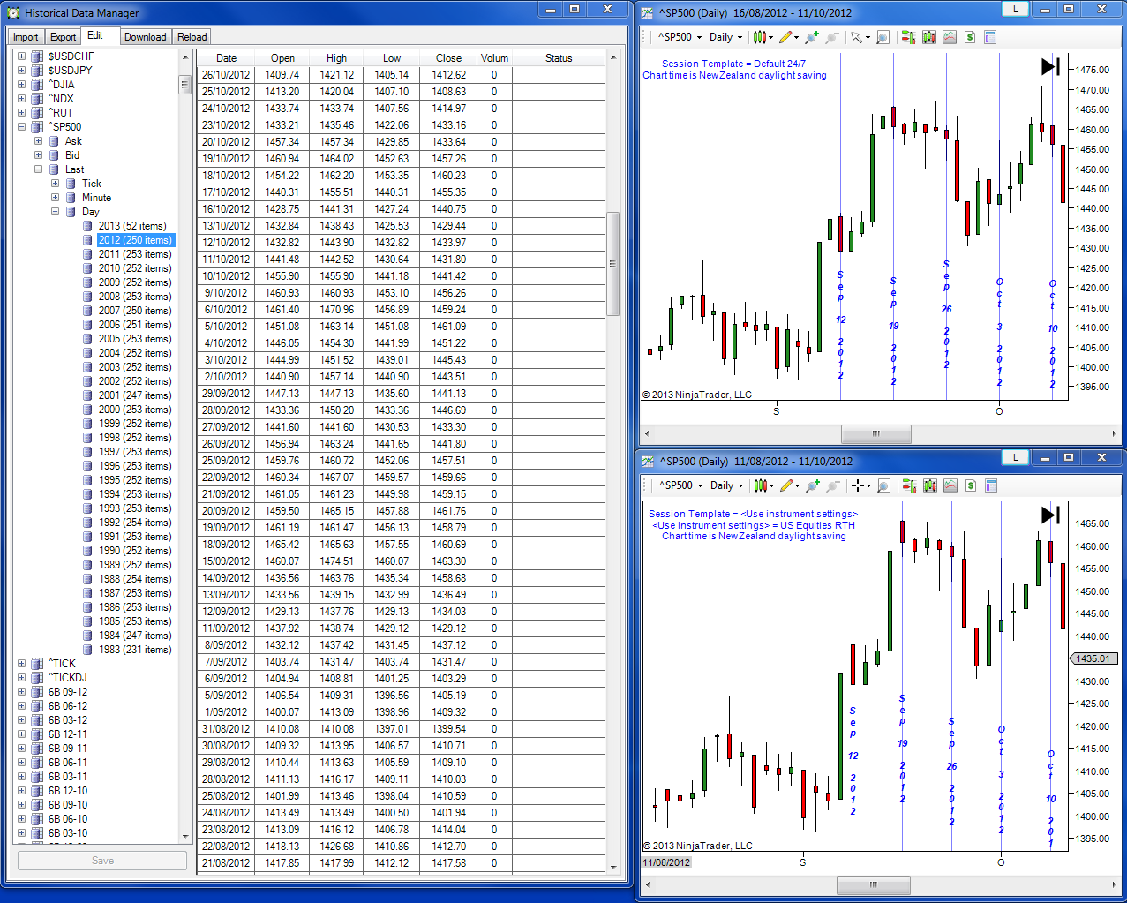Click horizontal scrollbar thumb of 11/08/2012 chart
1127x903 pixels.
(872, 884)
